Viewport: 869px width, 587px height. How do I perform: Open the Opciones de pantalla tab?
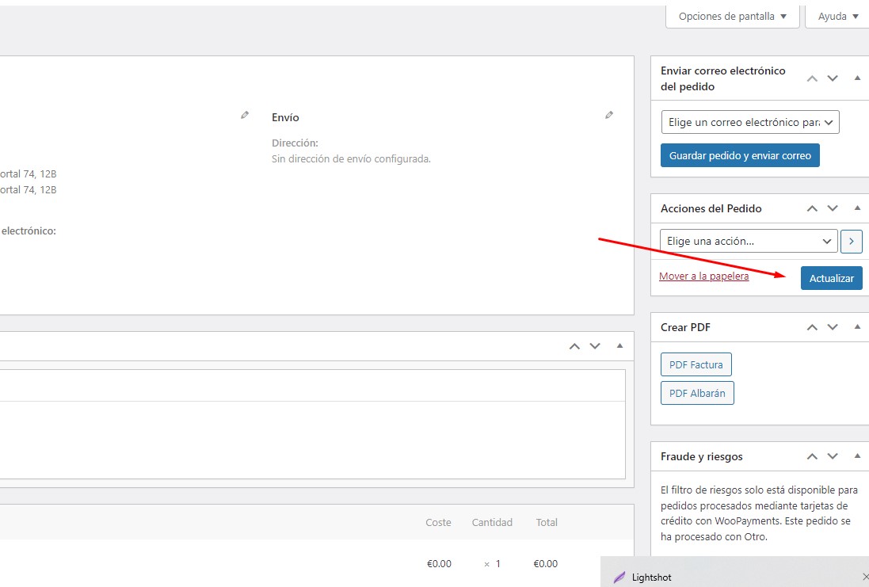click(732, 16)
